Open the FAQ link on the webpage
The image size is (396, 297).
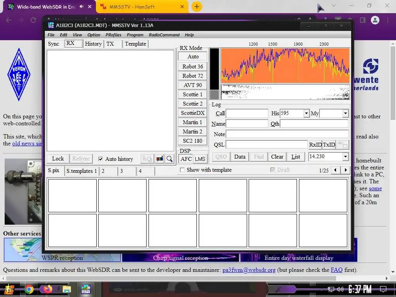pyautogui.click(x=336, y=270)
